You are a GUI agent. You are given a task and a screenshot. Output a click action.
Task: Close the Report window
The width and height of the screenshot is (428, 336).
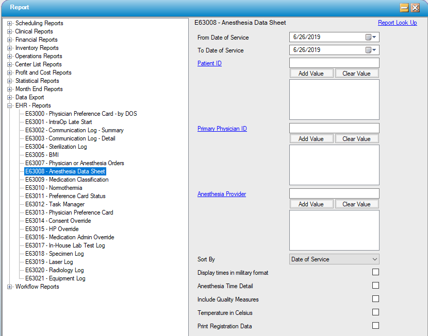[415, 7]
